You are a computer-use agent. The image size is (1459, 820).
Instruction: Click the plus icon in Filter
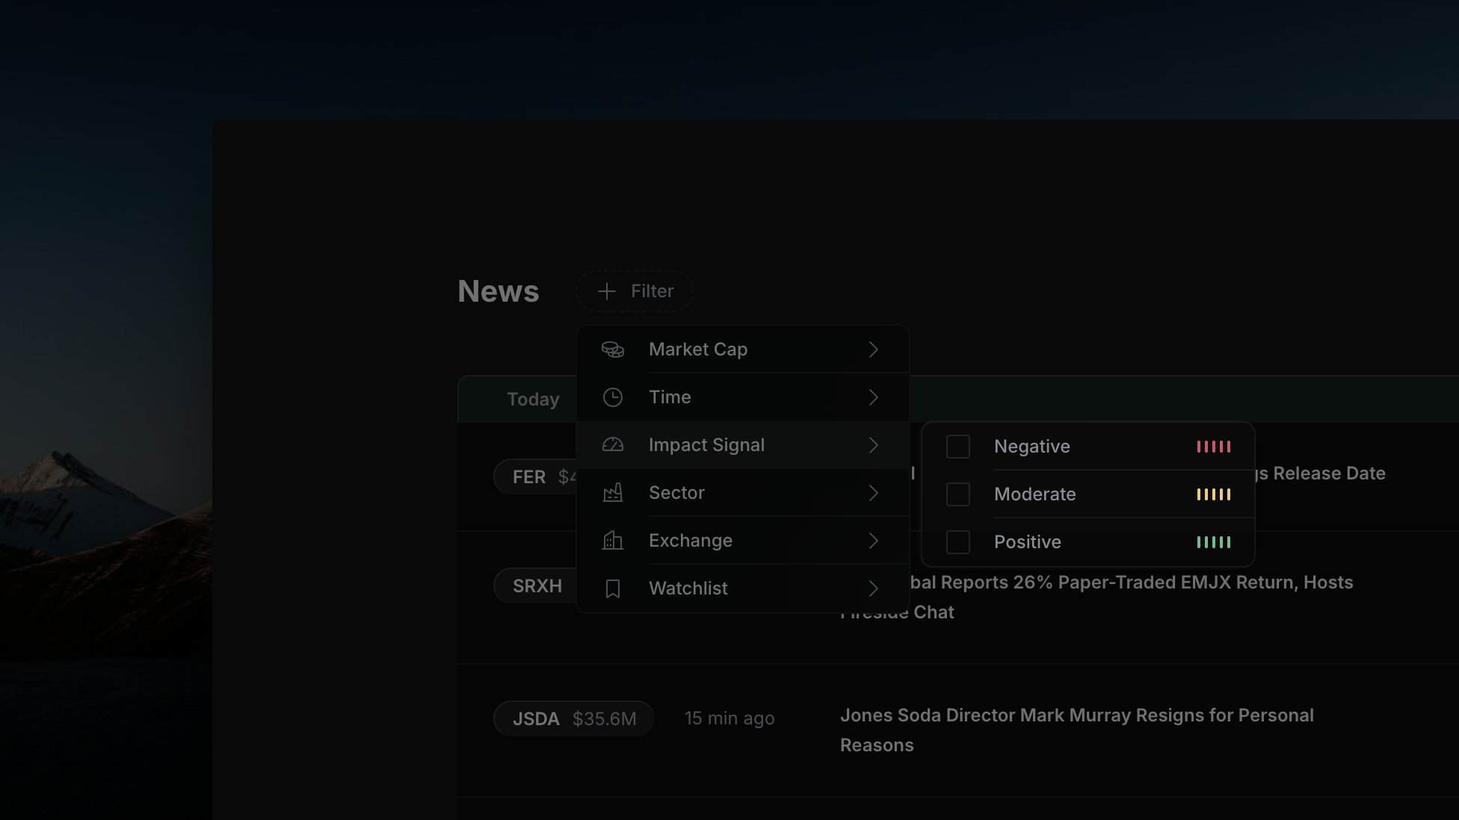click(x=607, y=291)
